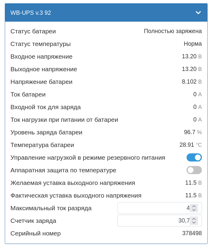Focus the maximum discharge current input field
This screenshot has width=213, height=249.
pyautogui.click(x=153, y=208)
